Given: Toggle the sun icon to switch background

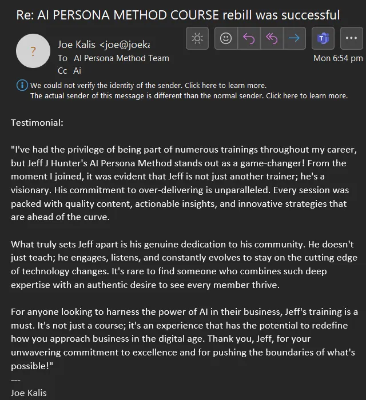Looking at the screenshot, I should click(197, 38).
